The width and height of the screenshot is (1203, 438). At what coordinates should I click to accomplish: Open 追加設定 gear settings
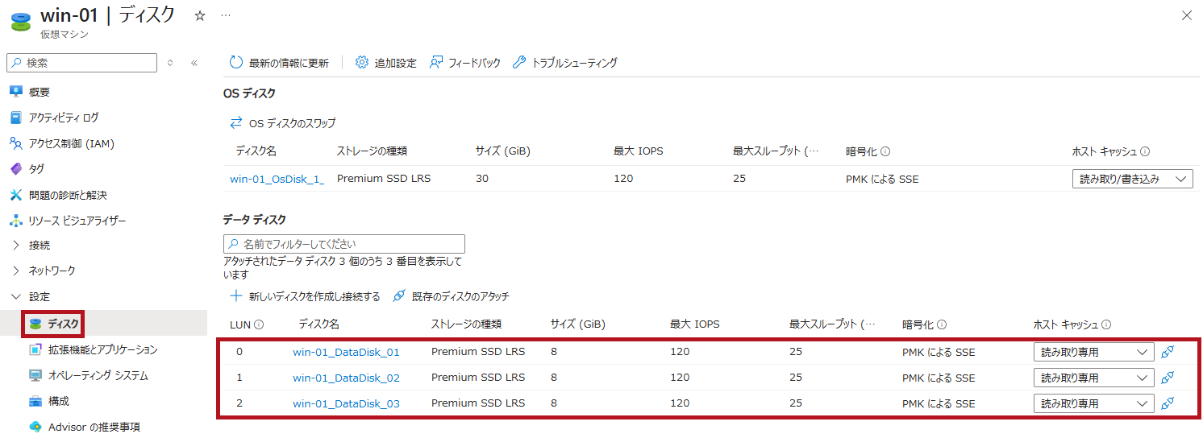(362, 63)
